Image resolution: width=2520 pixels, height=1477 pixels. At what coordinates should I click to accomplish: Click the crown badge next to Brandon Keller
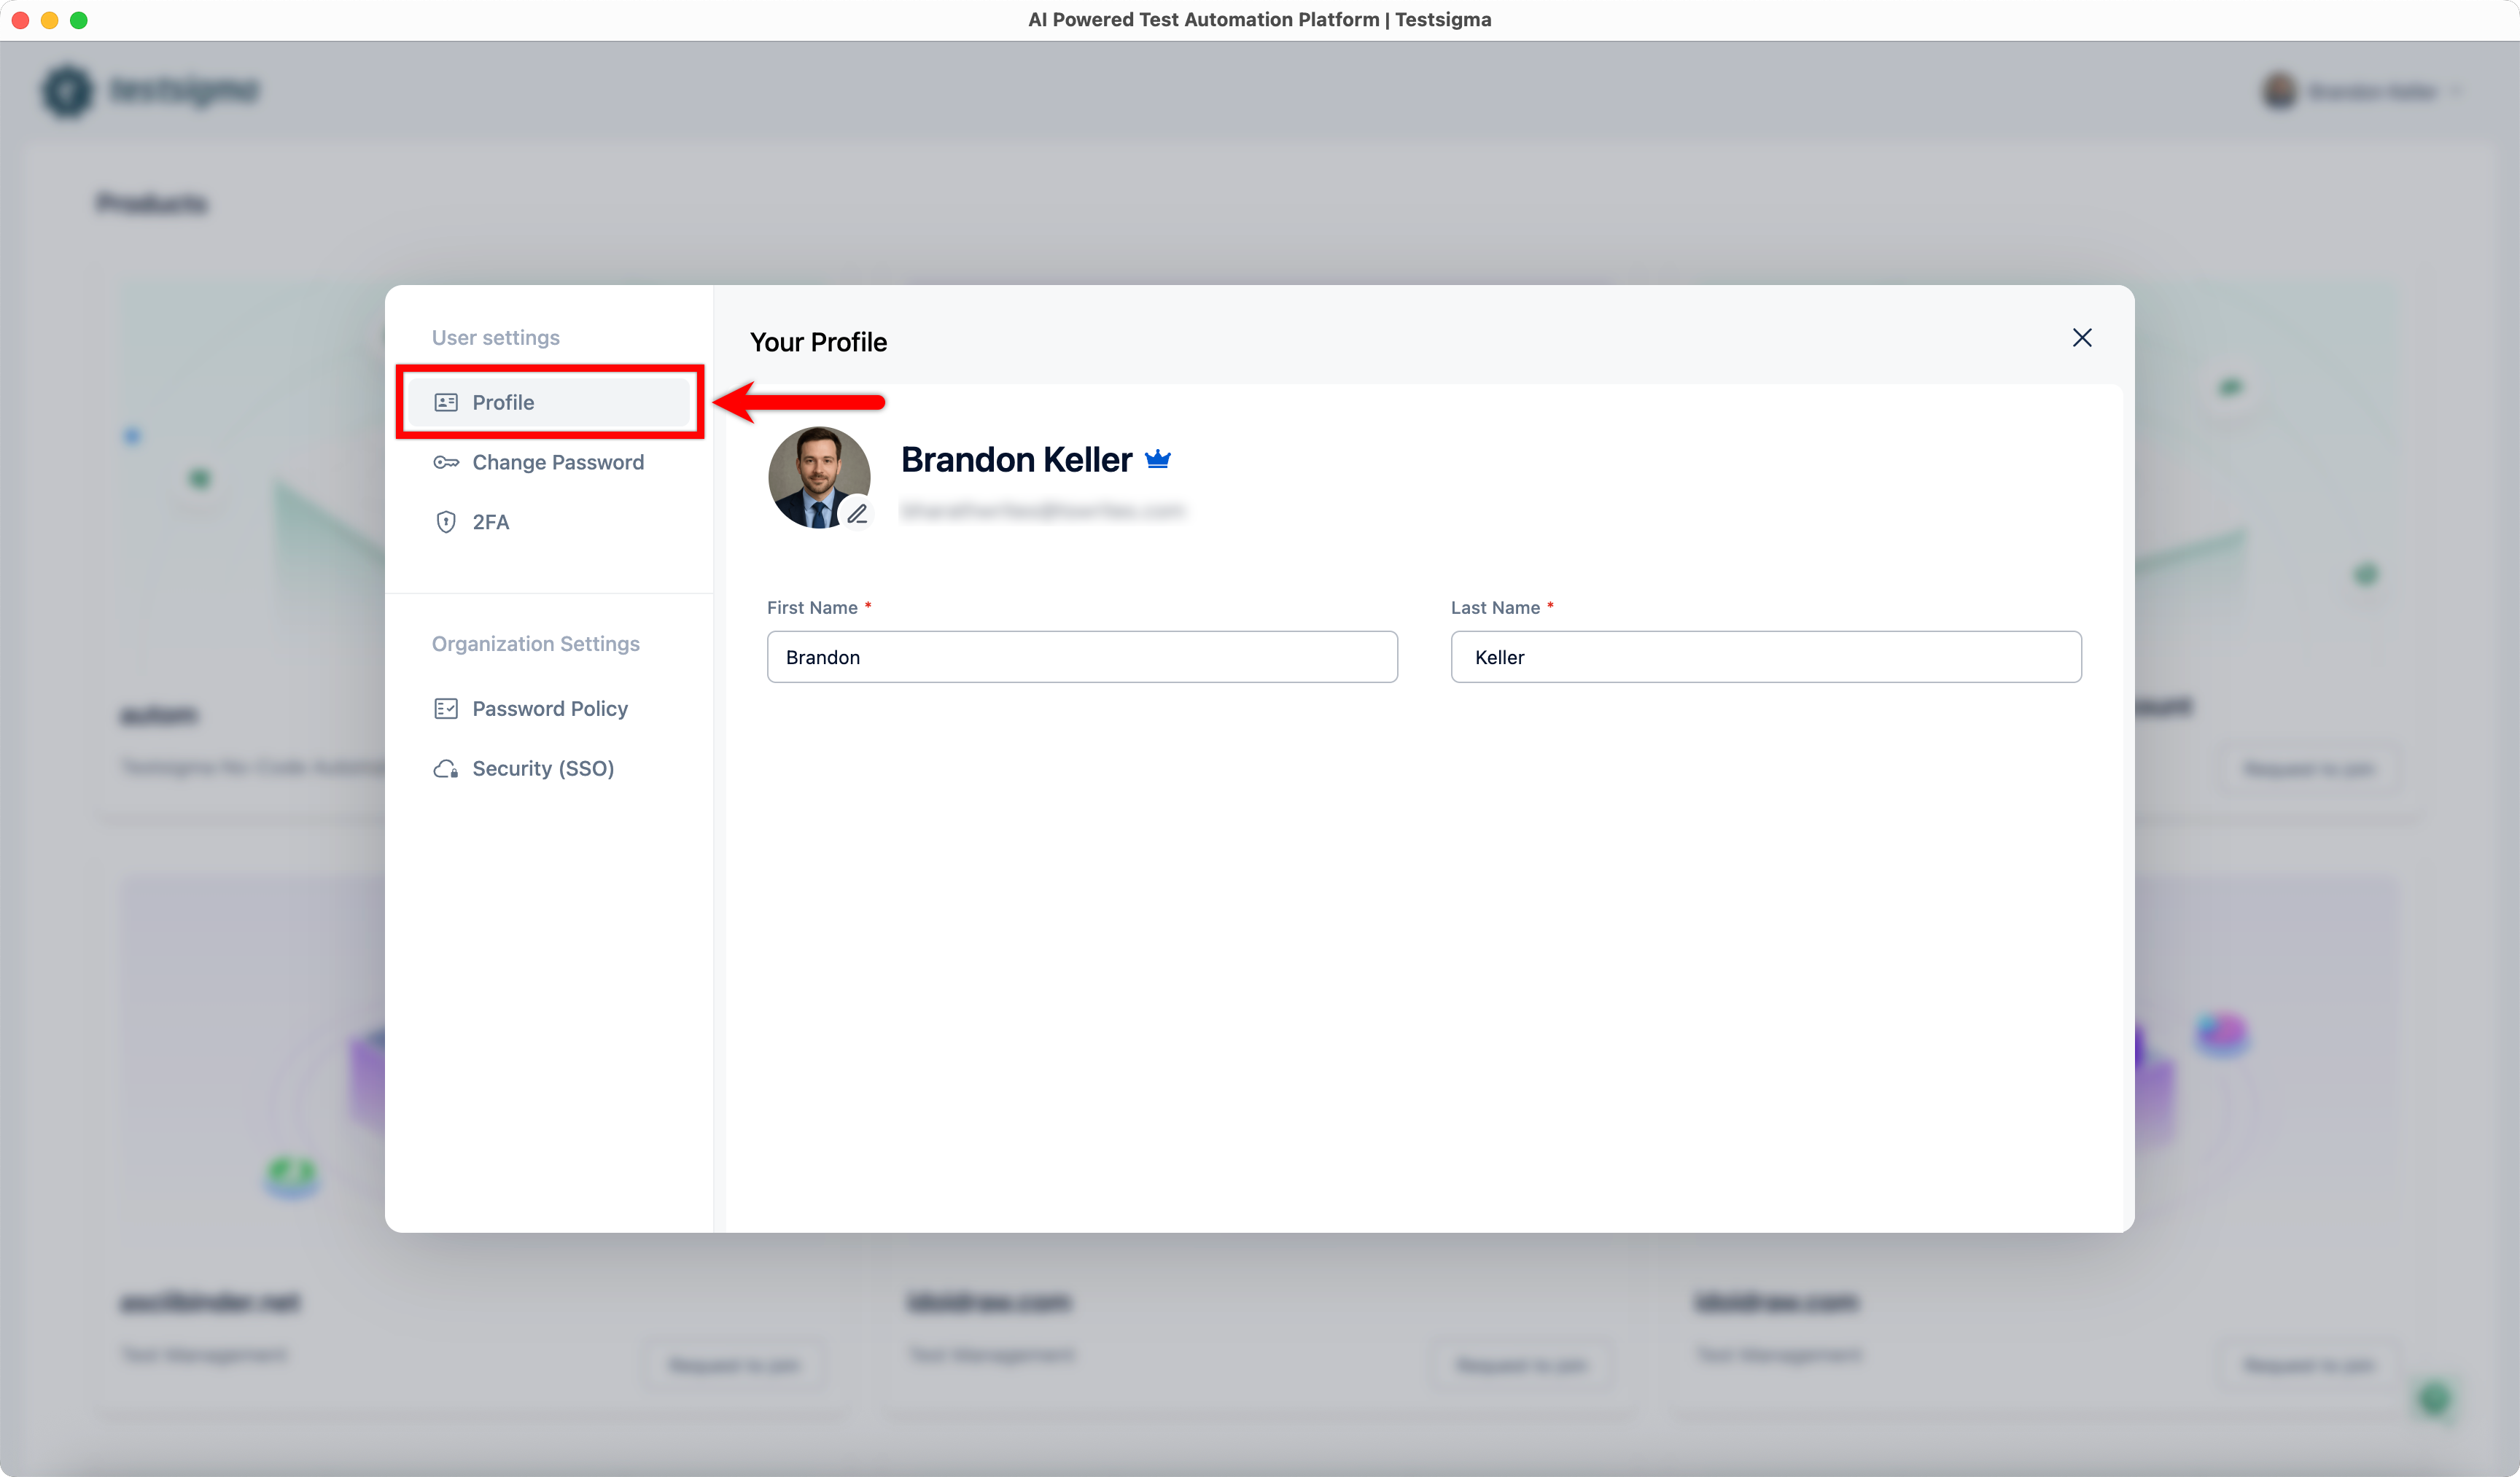1158,458
